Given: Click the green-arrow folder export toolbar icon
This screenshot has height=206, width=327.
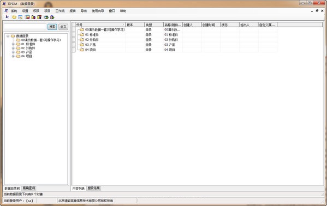Looking at the screenshot, I should pyautogui.click(x=46, y=17).
